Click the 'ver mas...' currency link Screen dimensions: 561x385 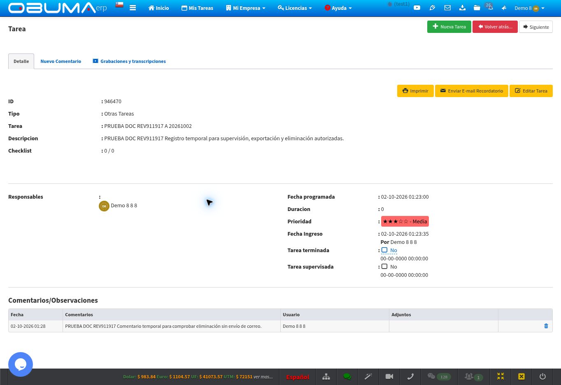pyautogui.click(x=263, y=377)
